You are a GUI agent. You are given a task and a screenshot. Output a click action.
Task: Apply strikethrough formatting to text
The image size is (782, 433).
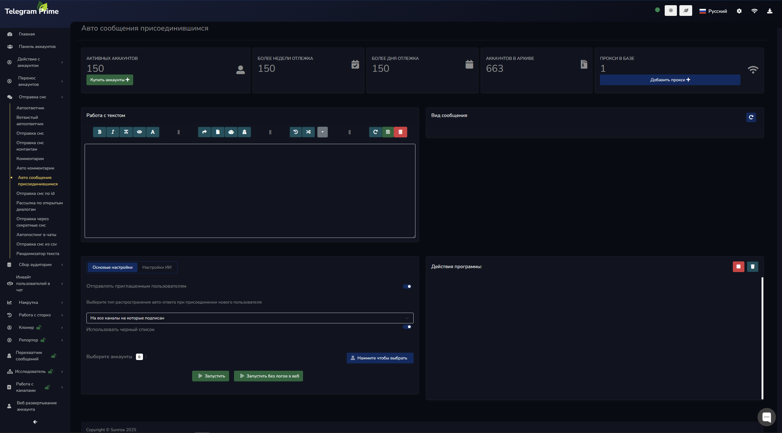pyautogui.click(x=126, y=132)
